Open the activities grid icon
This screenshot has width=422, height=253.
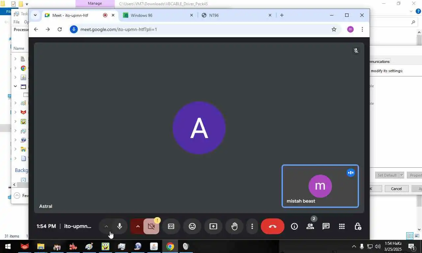(x=342, y=226)
